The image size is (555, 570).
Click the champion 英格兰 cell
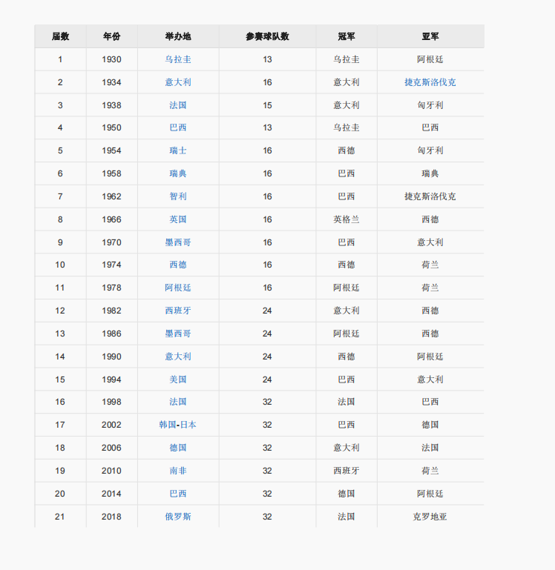point(347,219)
